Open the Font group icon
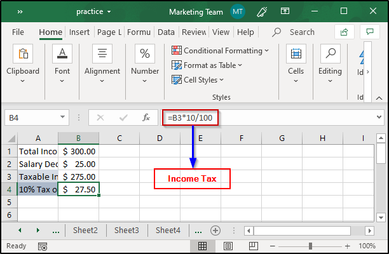The height and width of the screenshot is (254, 389). (x=62, y=53)
